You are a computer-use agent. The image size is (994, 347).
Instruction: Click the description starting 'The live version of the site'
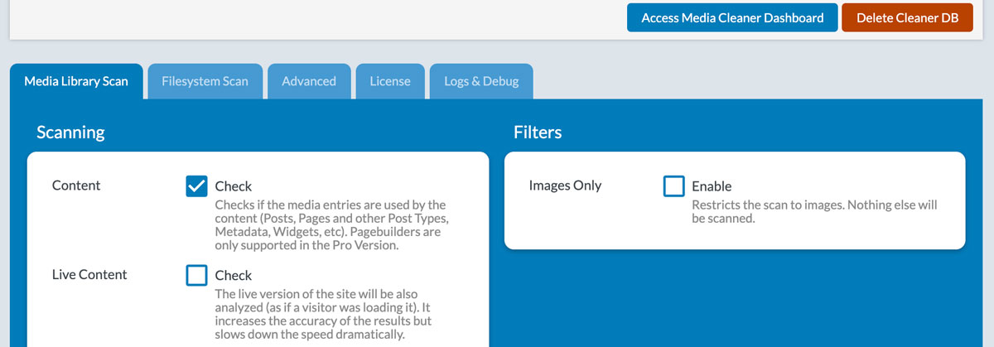coord(323,314)
